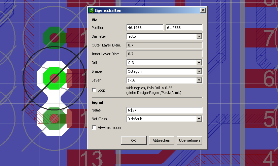Open the Drill dropdown showing 0.3
This screenshot has width=278, height=166.
(x=199, y=63)
